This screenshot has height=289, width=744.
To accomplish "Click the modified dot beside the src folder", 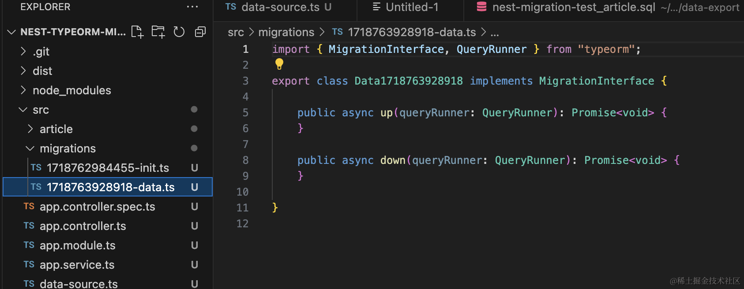I will [x=194, y=109].
